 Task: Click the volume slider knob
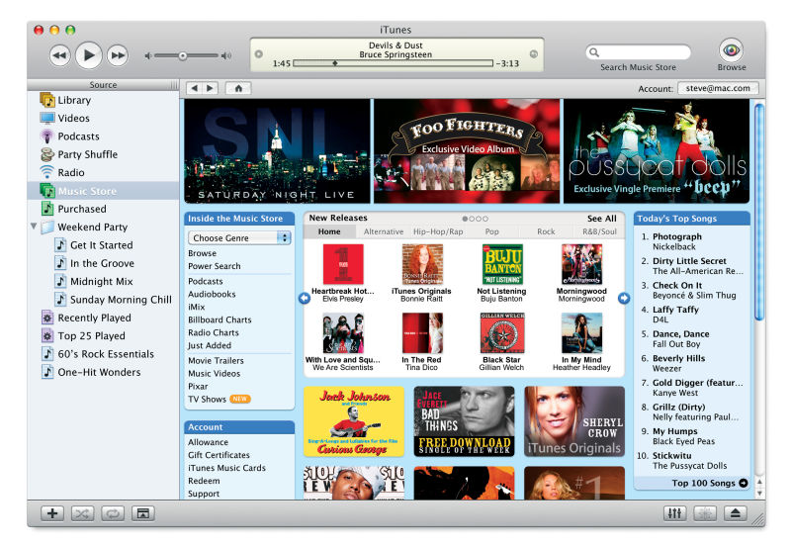pos(183,56)
